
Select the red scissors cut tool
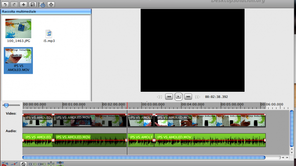(x=5, y=164)
